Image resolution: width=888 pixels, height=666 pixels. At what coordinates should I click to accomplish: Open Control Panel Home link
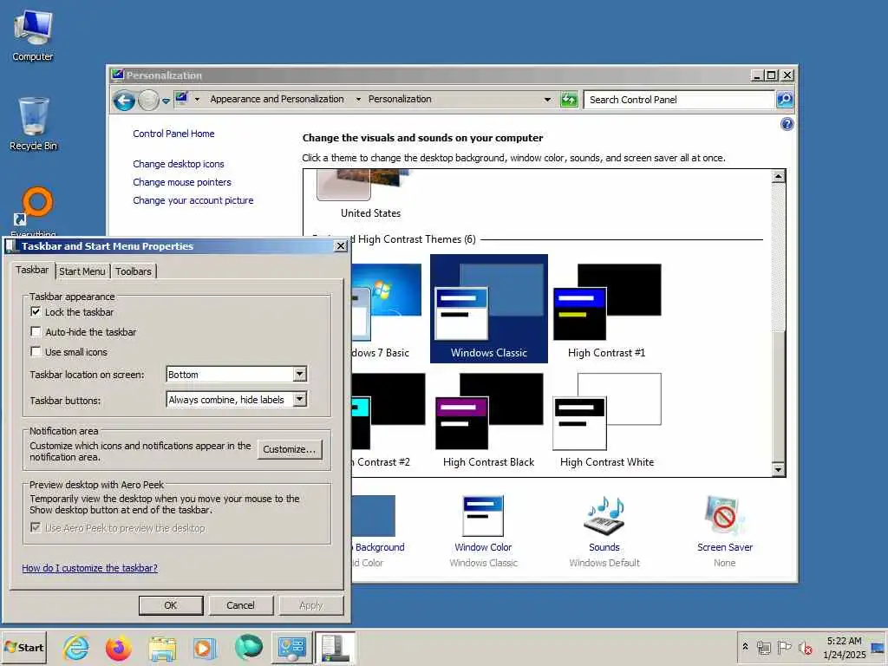tap(173, 134)
